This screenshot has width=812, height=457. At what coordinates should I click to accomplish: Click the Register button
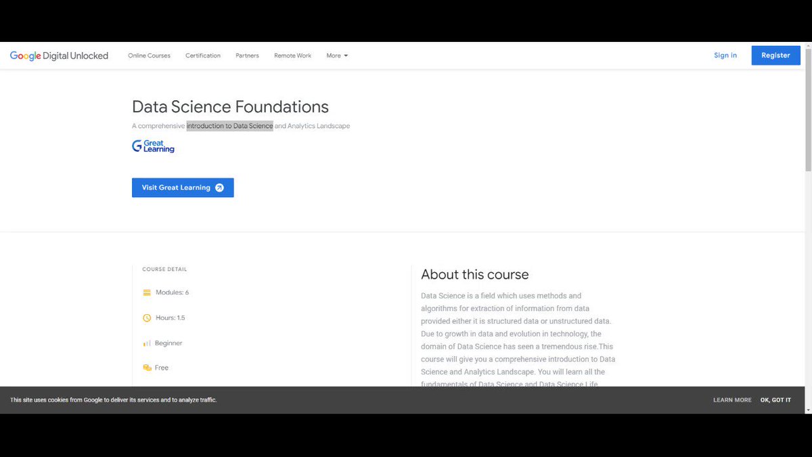[x=775, y=56]
